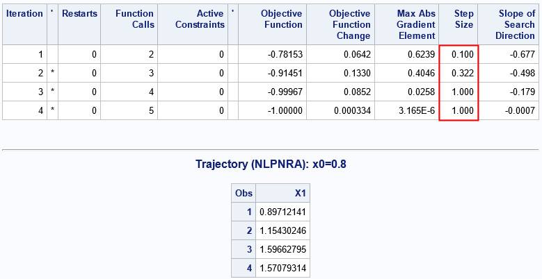Select the Max Abs Gradient Element header
Viewport: 542px width, 279px height.
tap(406, 24)
